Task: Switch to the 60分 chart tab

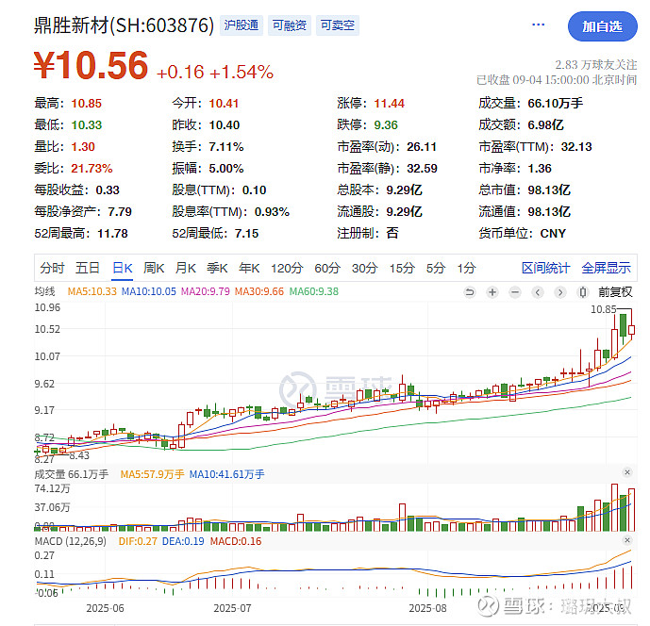Action: click(x=327, y=268)
